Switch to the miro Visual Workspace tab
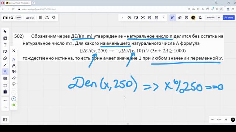Screen dimensions: 236x132 [18, 3]
